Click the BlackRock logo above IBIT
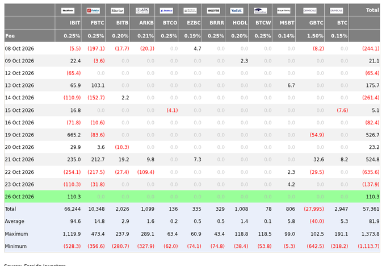The image size is (386, 266). click(68, 11)
